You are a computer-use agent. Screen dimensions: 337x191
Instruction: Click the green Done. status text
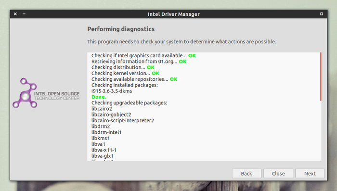(99, 97)
